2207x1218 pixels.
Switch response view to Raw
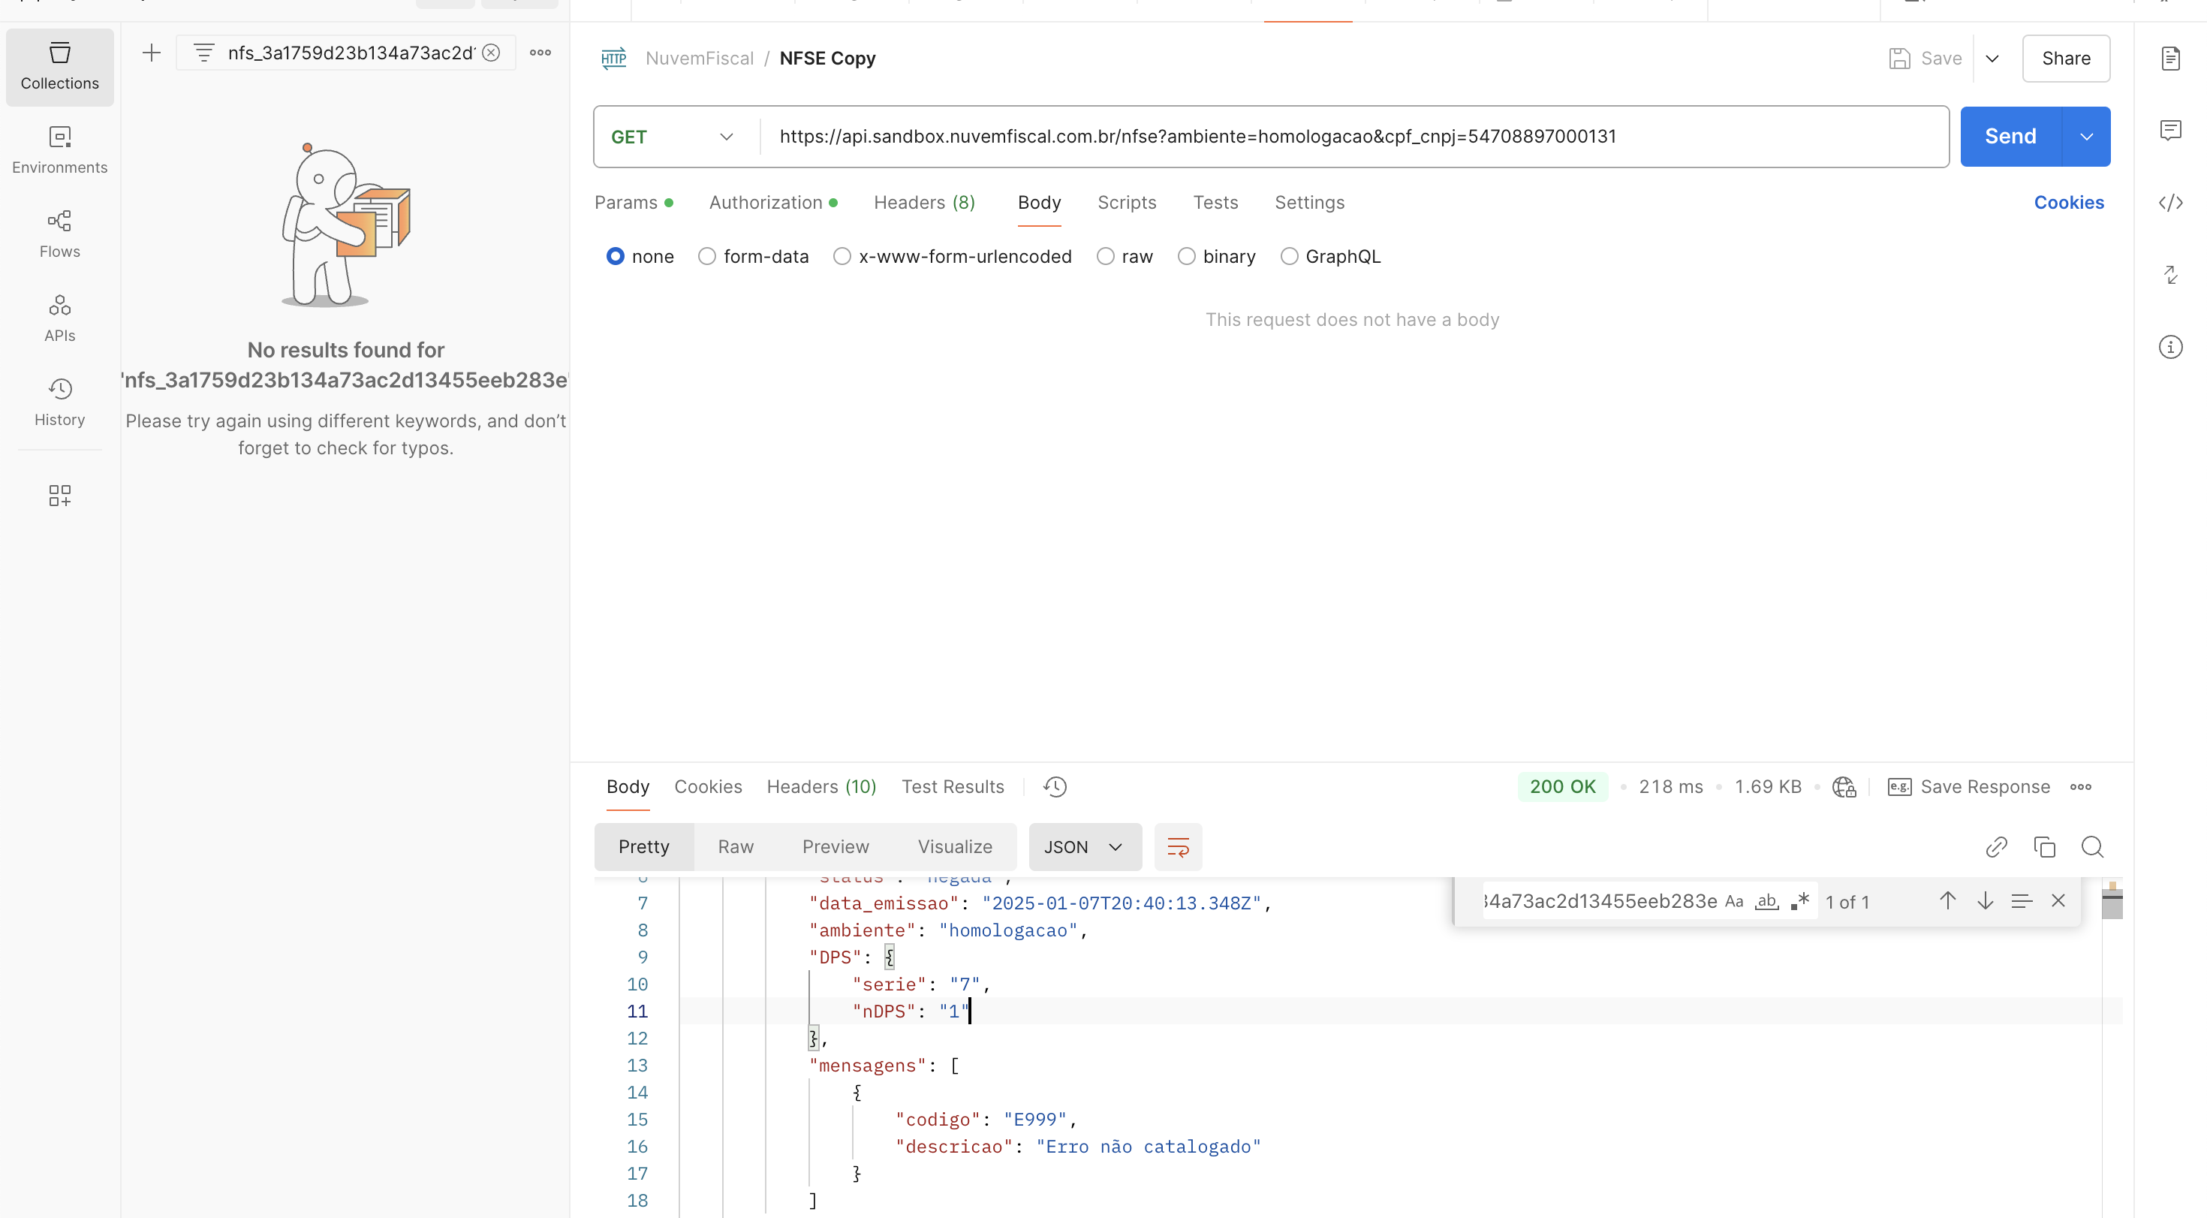(x=736, y=847)
